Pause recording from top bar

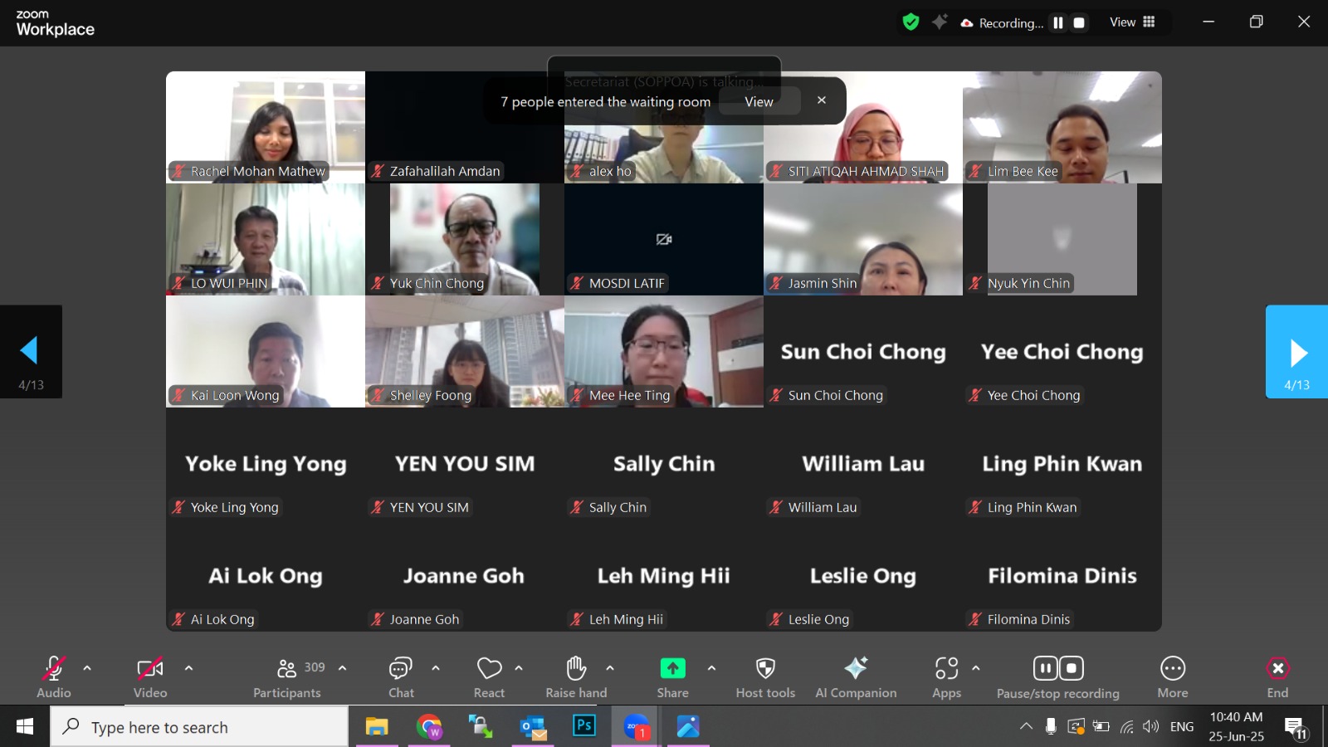(x=1058, y=23)
